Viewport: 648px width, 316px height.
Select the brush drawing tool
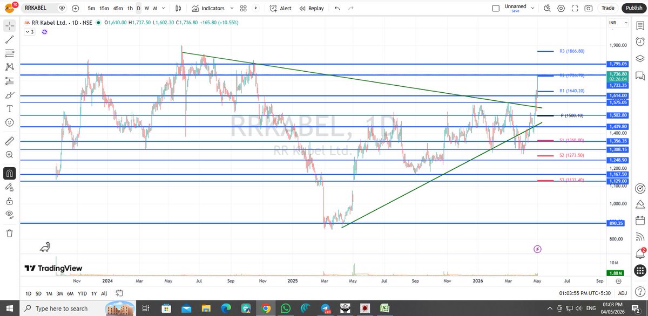coord(9,95)
